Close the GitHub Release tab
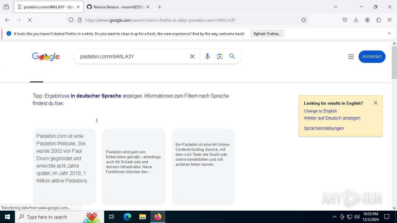 tap(148, 7)
